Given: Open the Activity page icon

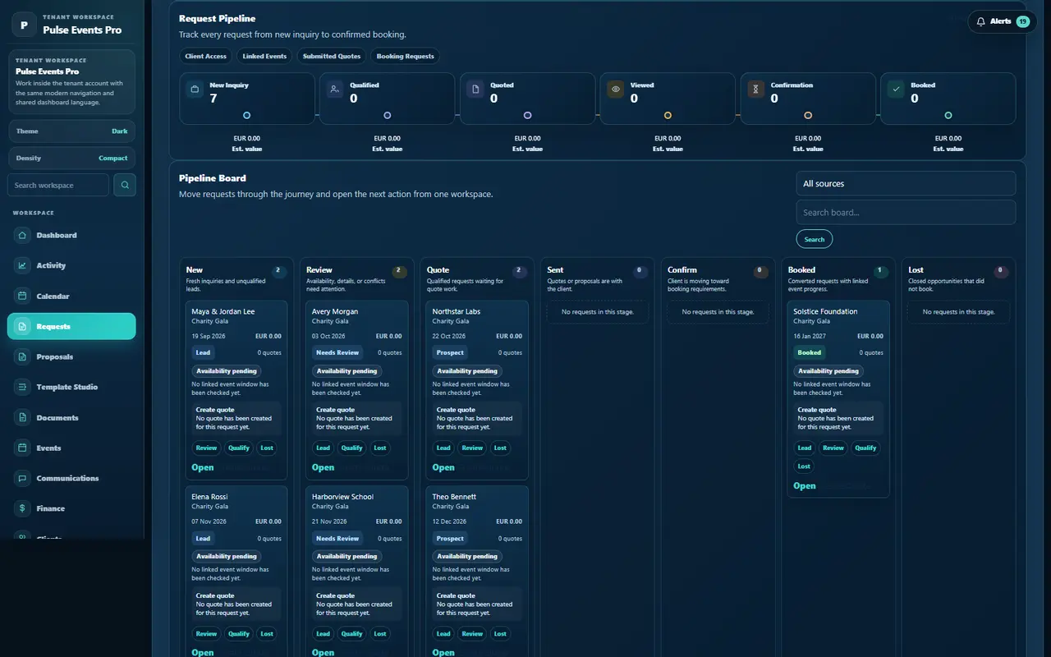Looking at the screenshot, I should 22,265.
